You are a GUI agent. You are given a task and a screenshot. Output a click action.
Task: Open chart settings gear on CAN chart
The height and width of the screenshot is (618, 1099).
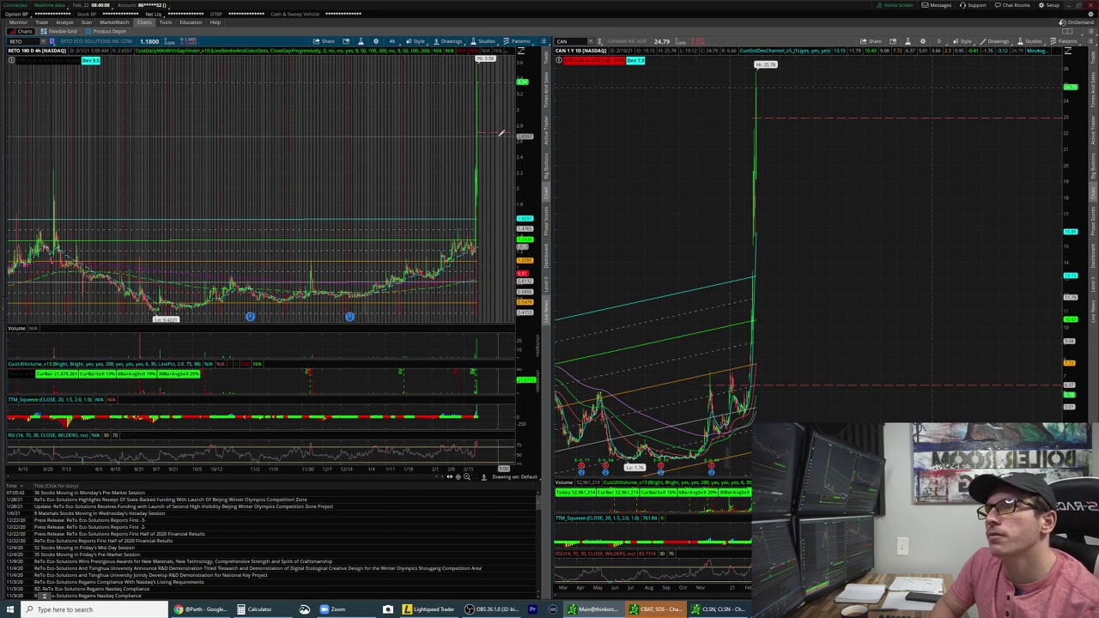pyautogui.click(x=923, y=41)
